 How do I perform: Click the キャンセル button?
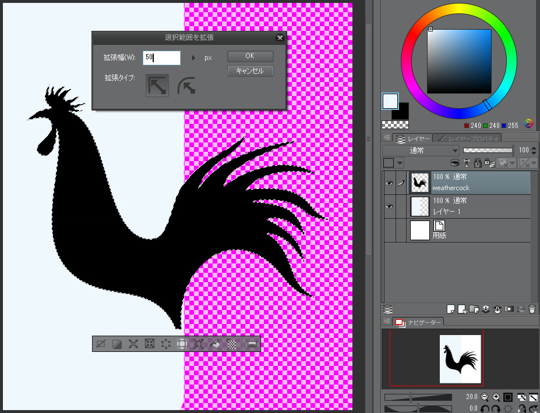[x=250, y=71]
